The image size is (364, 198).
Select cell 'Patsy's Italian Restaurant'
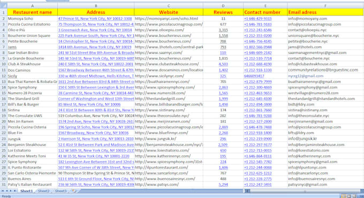(32, 185)
